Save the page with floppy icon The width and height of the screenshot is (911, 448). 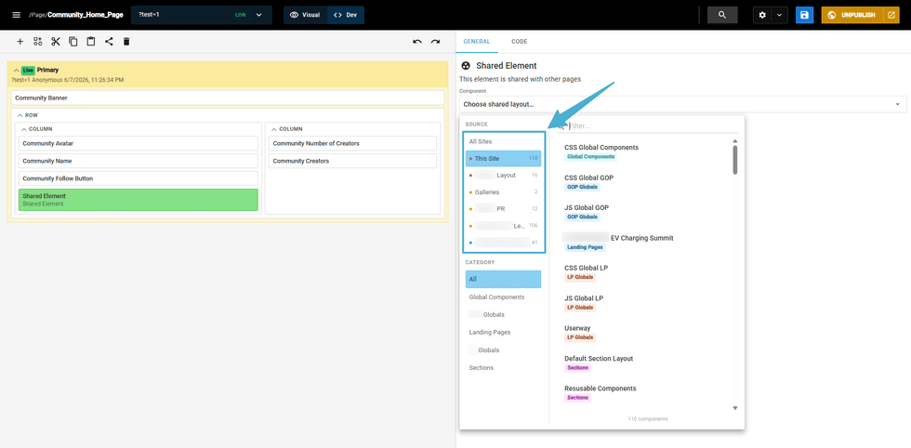tap(804, 15)
